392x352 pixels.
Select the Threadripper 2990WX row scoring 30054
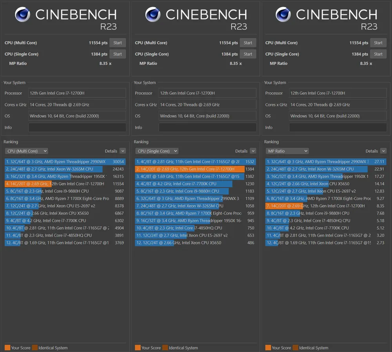tap(65, 162)
